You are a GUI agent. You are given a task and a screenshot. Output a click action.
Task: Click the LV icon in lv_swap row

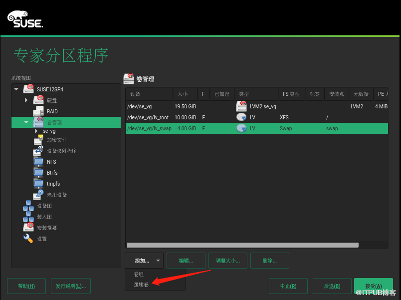[x=241, y=128]
